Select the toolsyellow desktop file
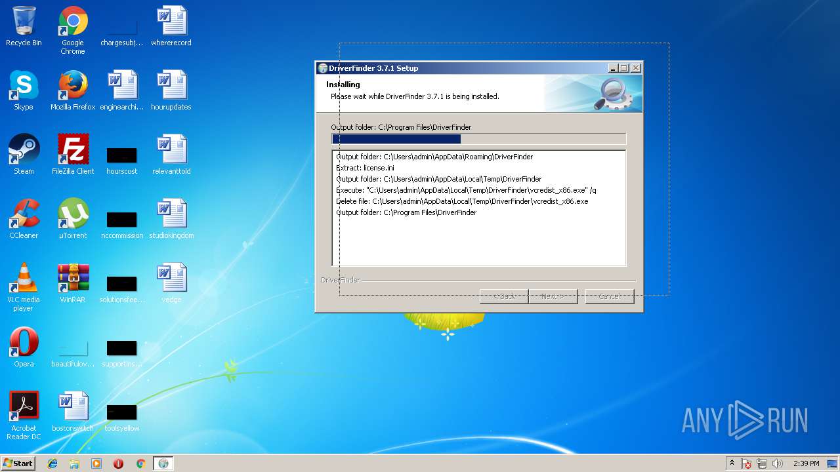This screenshot has width=840, height=472. point(121,417)
